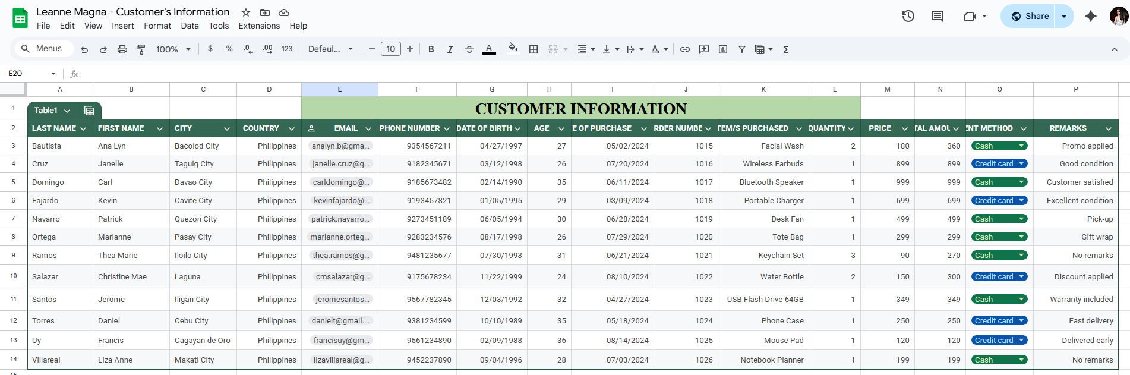Toggle italic formatting

(450, 49)
